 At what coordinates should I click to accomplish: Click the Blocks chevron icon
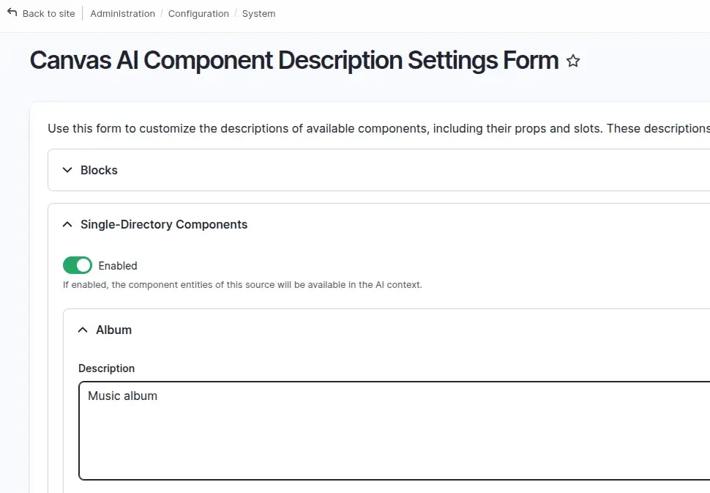click(x=67, y=170)
